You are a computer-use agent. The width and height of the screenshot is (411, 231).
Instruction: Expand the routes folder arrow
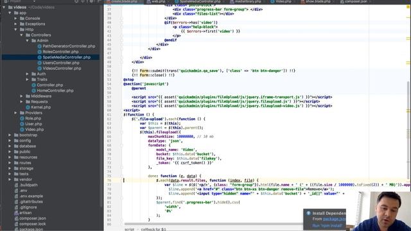coord(10,163)
